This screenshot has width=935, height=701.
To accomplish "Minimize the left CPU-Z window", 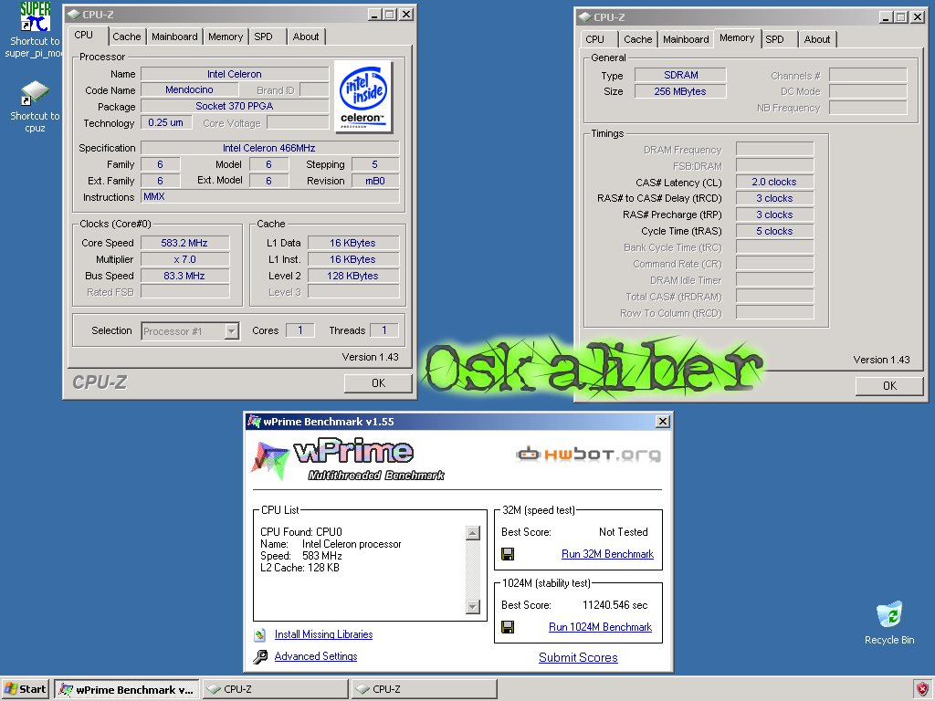I will [x=374, y=15].
